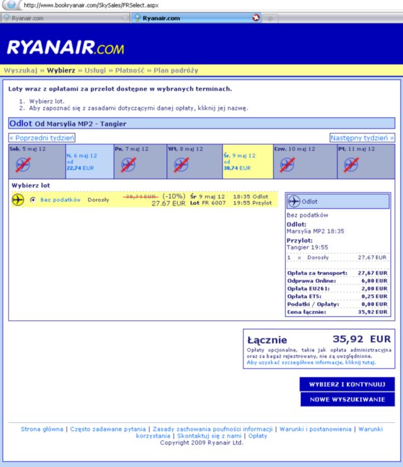This screenshot has height=467, width=403.
Task: Open Opłaty footer link
Action: [x=258, y=436]
